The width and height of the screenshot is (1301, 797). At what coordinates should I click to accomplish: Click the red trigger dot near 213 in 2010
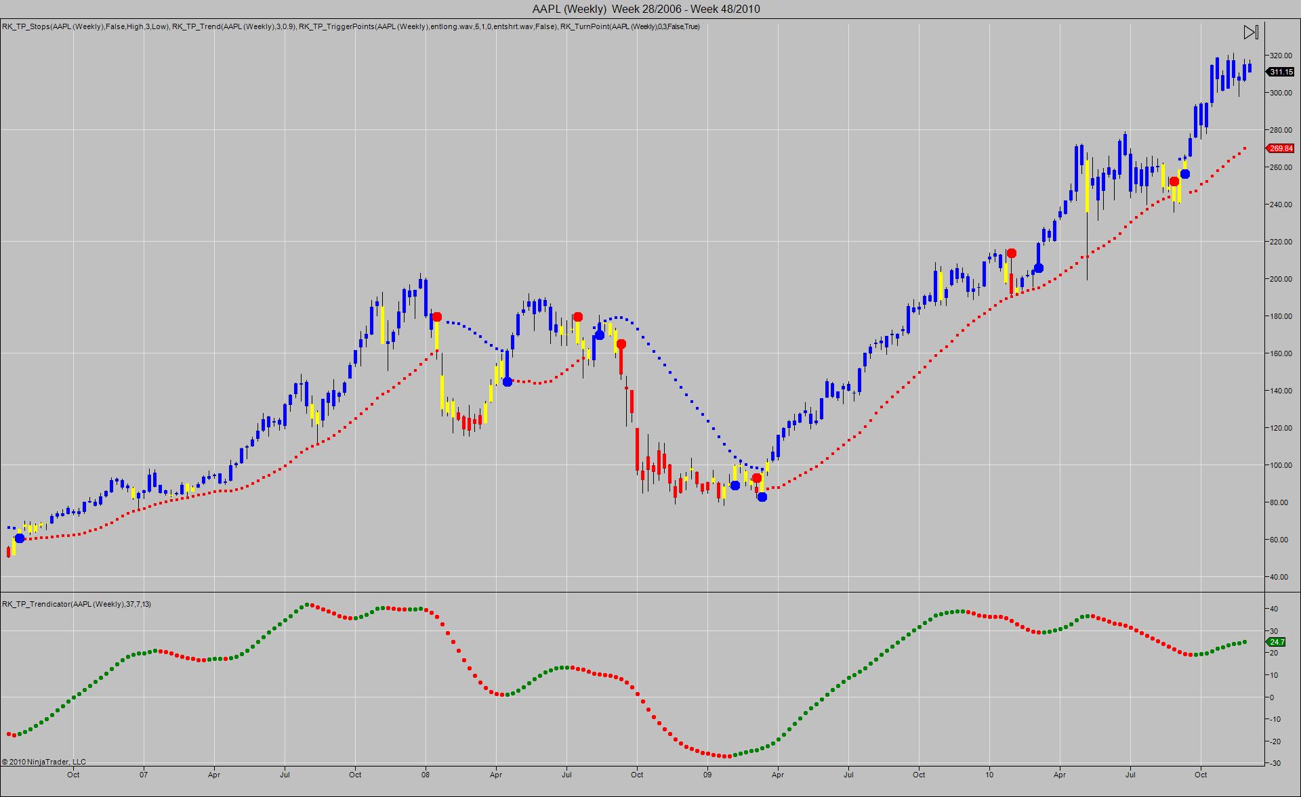(x=1012, y=253)
